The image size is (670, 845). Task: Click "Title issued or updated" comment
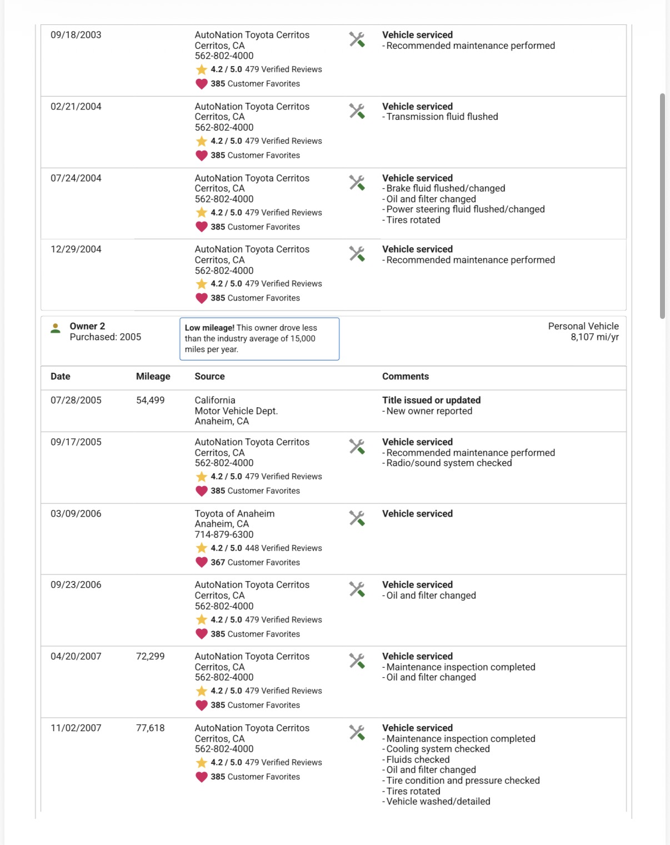tap(432, 401)
